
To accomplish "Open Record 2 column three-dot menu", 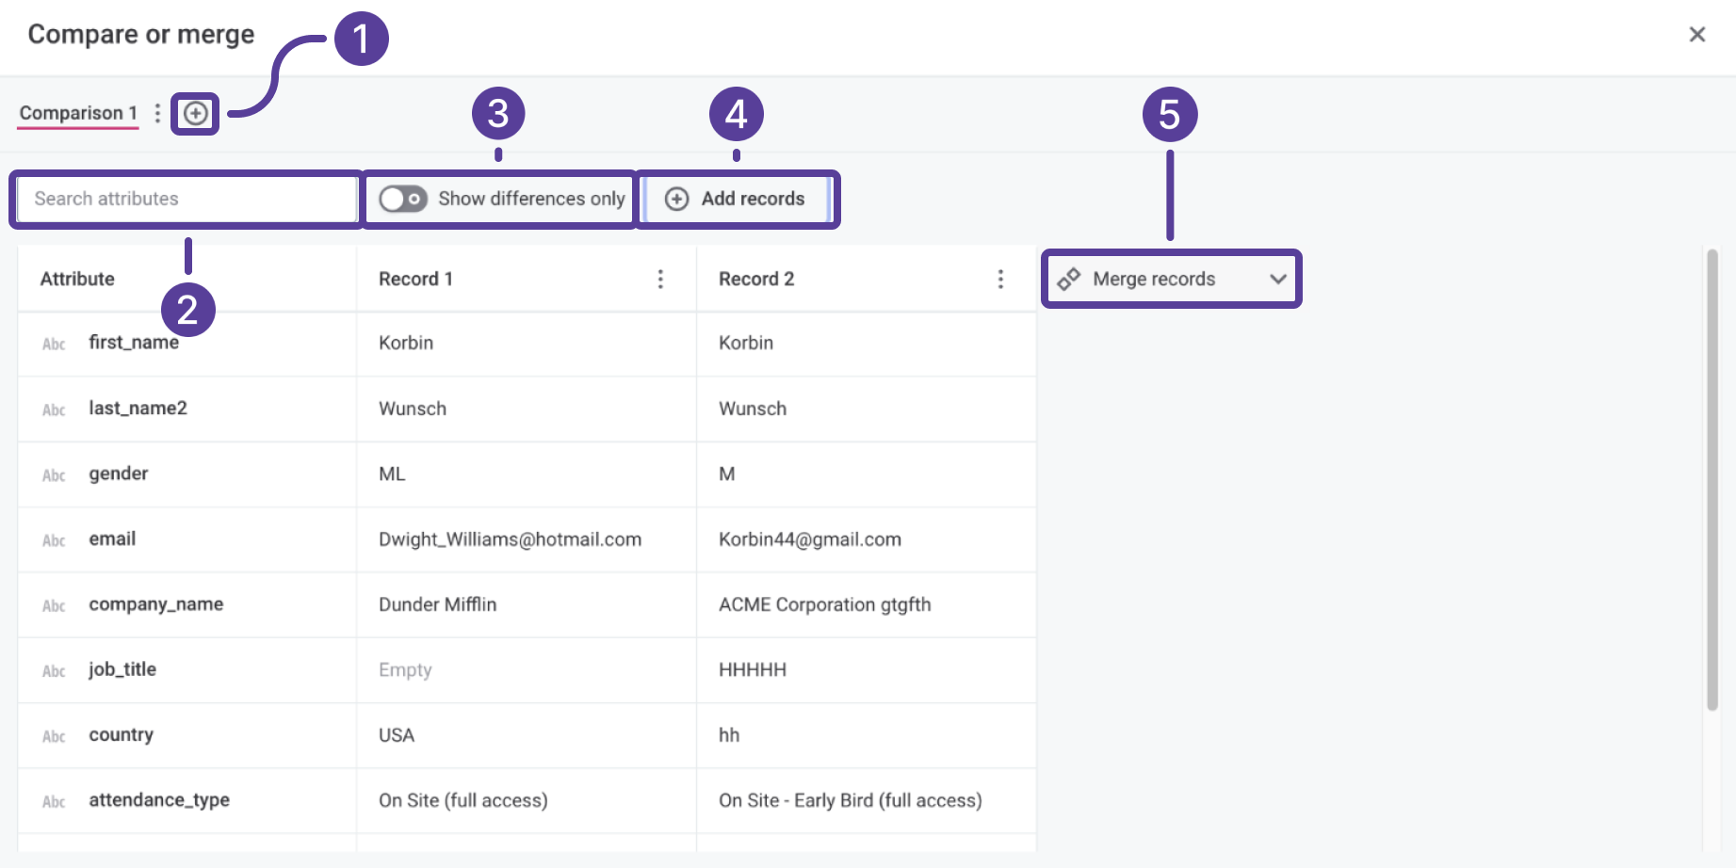I will (1000, 279).
